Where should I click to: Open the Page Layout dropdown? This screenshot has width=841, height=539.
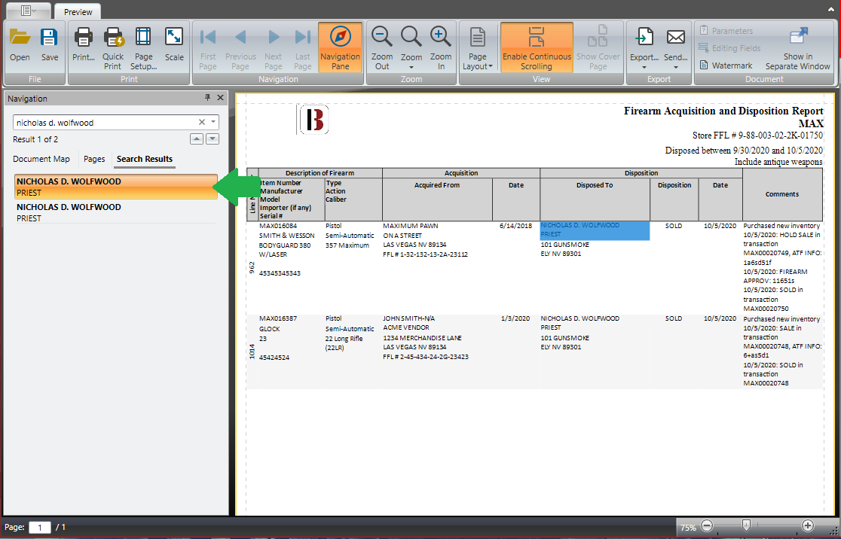point(477,47)
